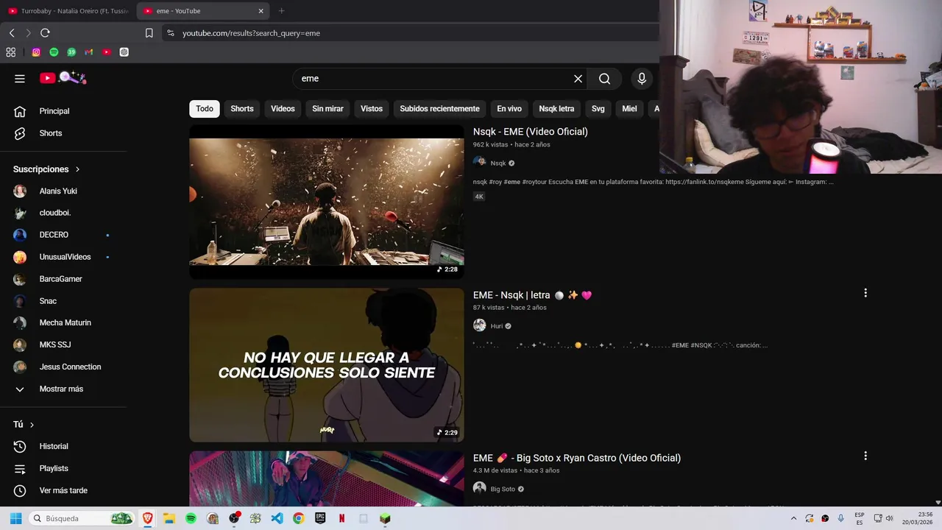Select the Svg filter chip
This screenshot has height=530, width=942.
pyautogui.click(x=598, y=109)
